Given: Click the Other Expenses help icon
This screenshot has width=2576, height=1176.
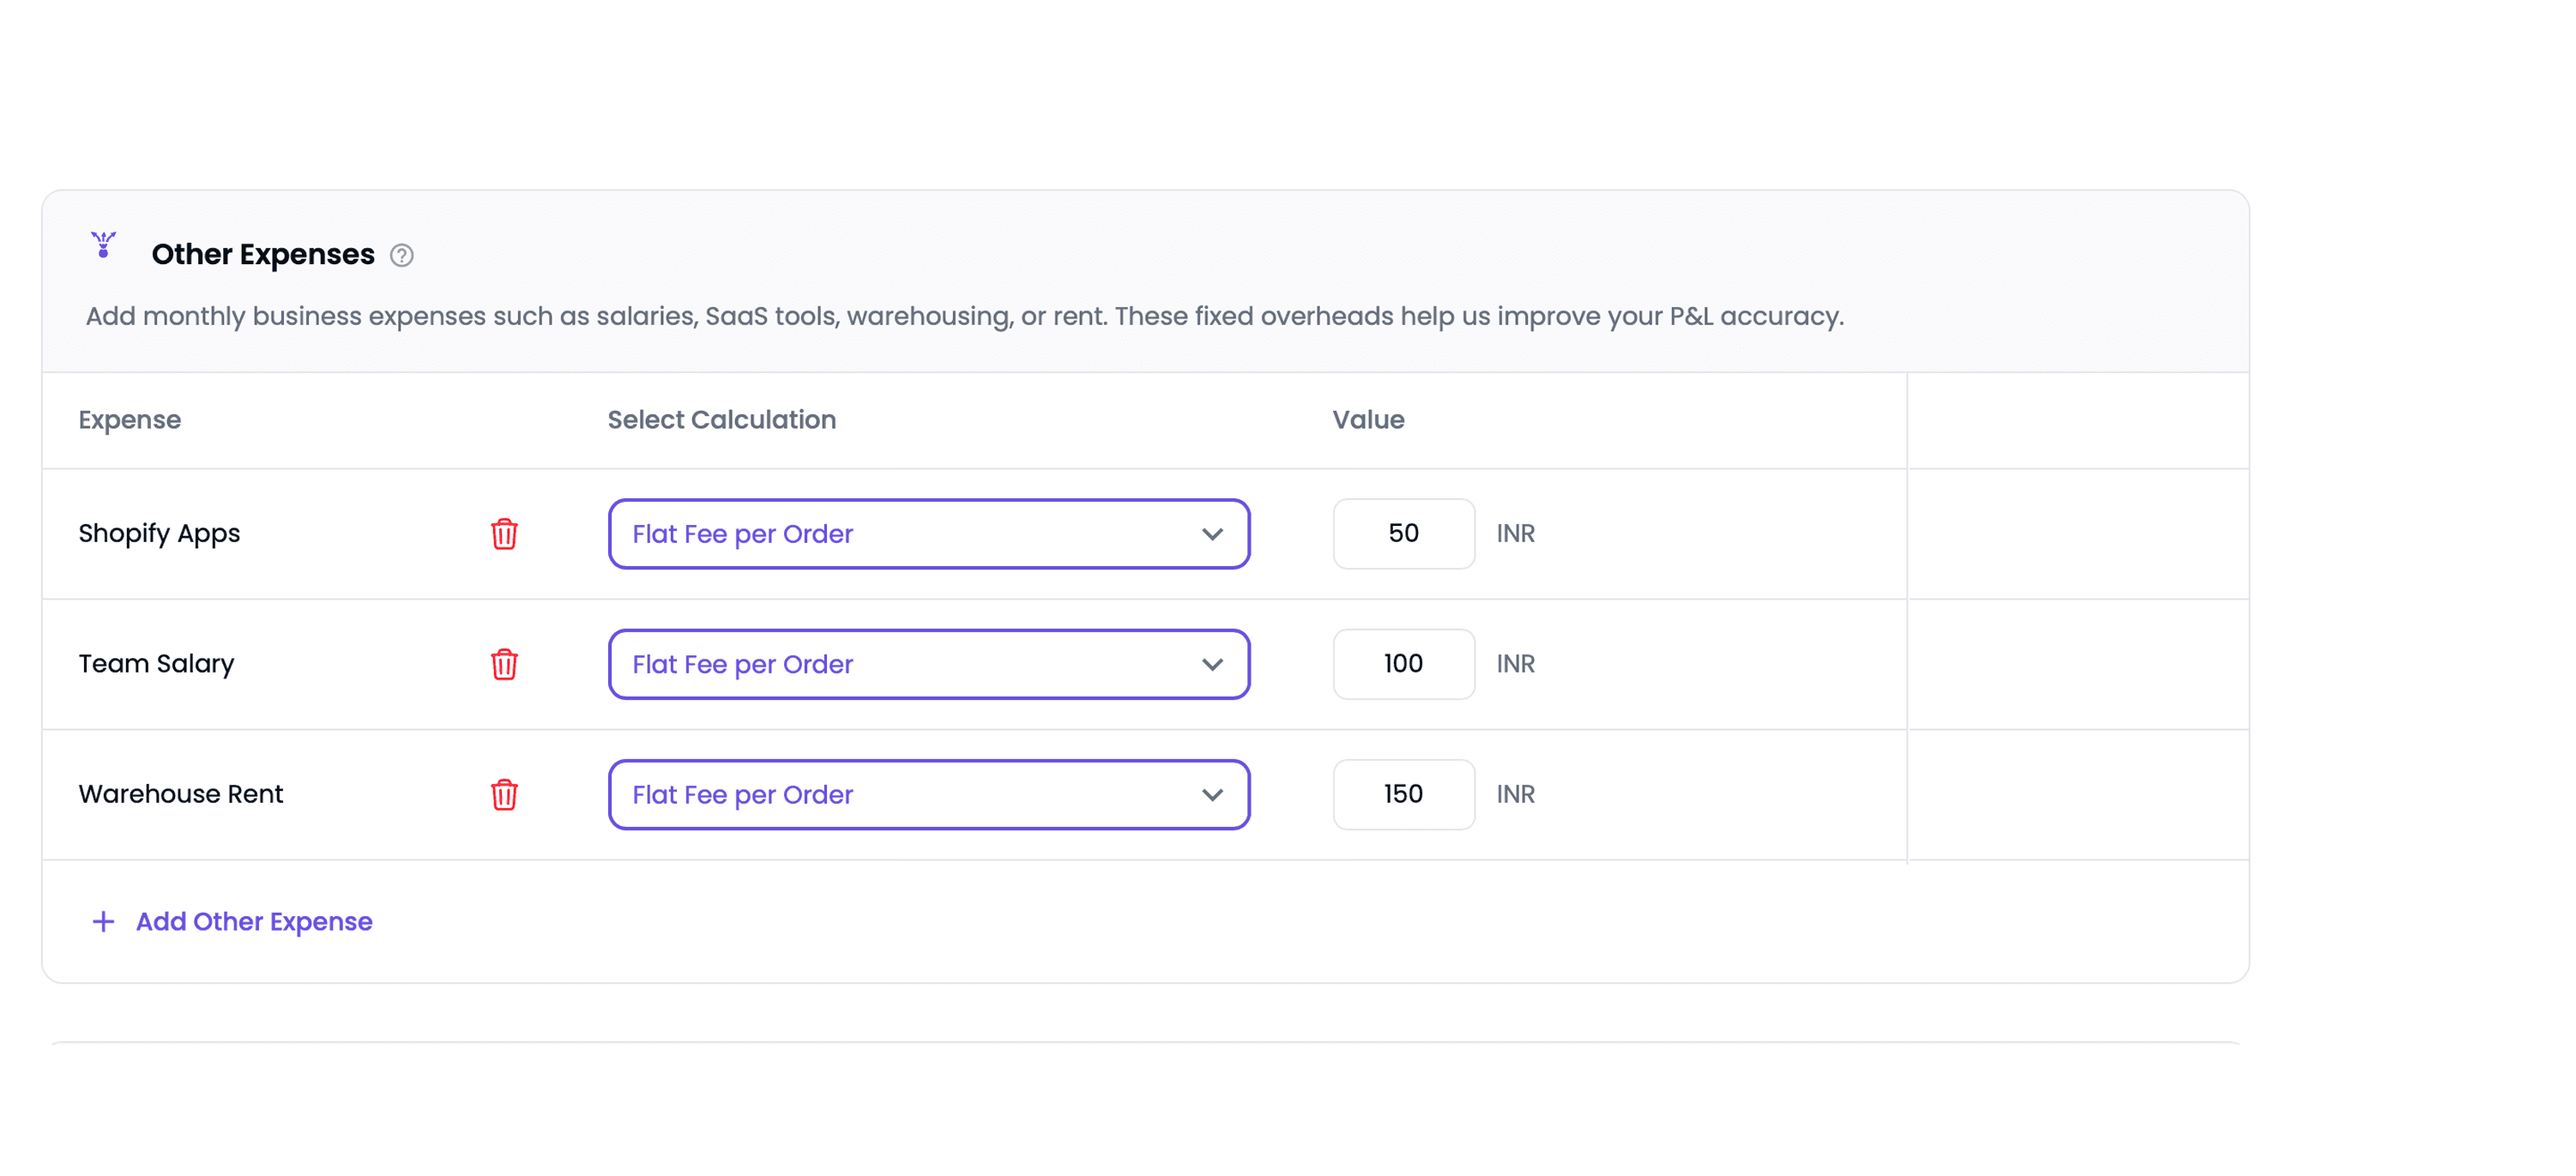Looking at the screenshot, I should tap(401, 256).
